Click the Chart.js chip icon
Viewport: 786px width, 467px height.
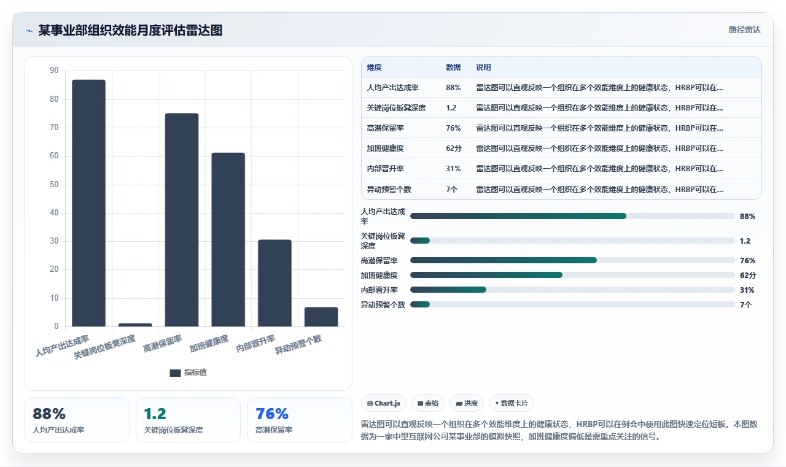click(370, 404)
